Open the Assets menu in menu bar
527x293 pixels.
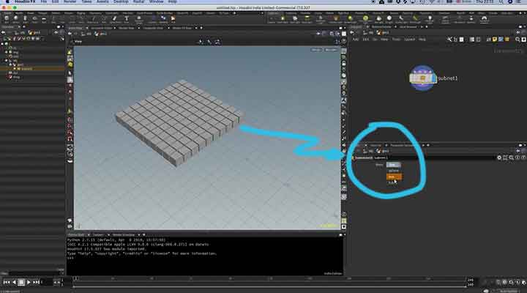(x=102, y=1)
